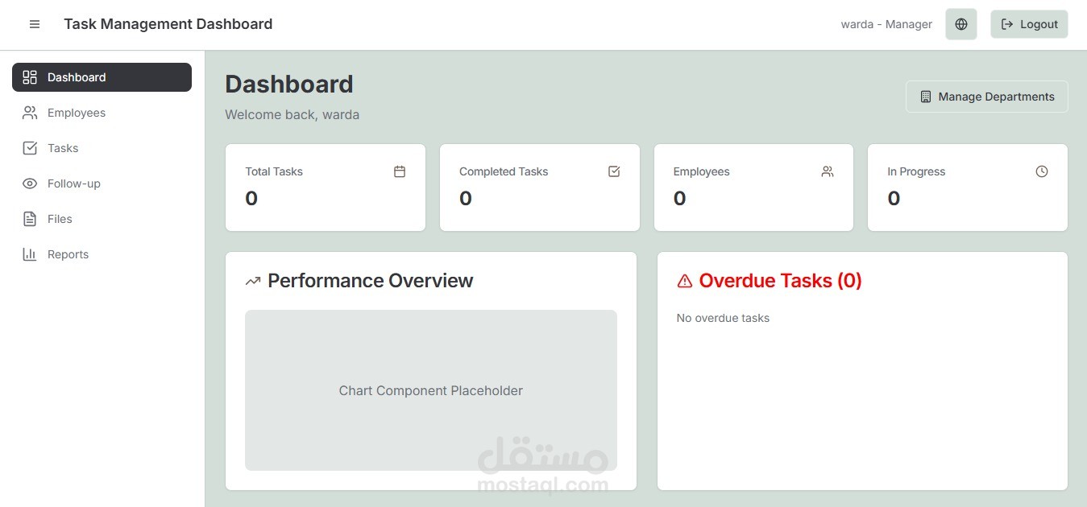
Task: Click the warning triangle beside Overdue Tasks
Action: pos(684,280)
